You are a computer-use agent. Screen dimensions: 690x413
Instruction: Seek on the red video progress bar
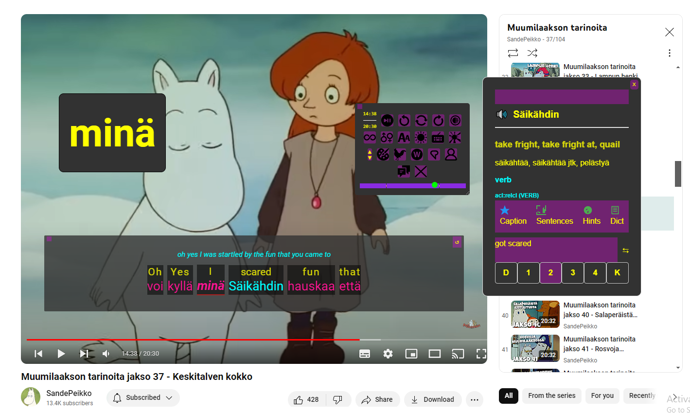tap(257, 340)
